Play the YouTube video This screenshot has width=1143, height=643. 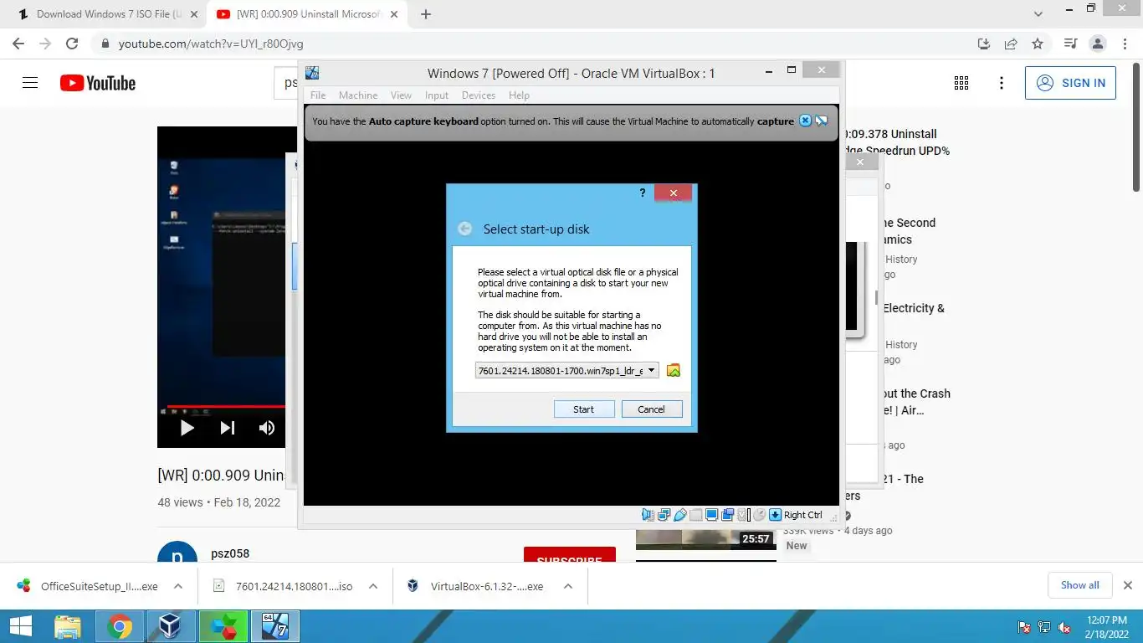click(187, 428)
